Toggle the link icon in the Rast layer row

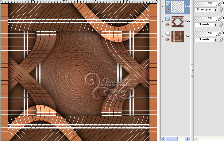pyautogui.click(x=220, y=4)
